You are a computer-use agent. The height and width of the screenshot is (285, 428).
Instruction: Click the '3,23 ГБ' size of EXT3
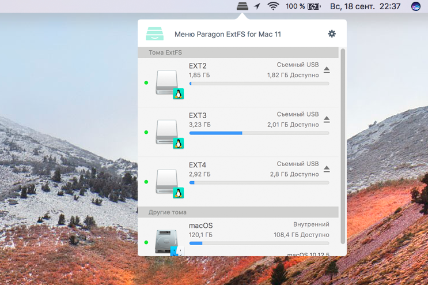click(199, 125)
